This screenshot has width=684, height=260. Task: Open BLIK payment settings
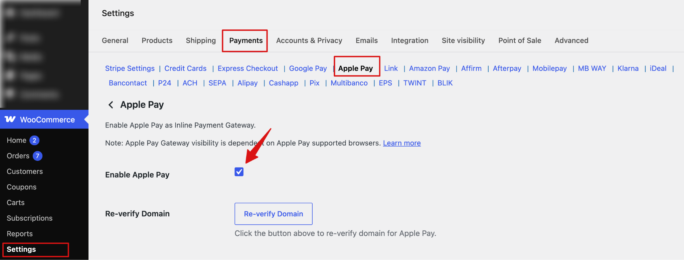point(445,83)
